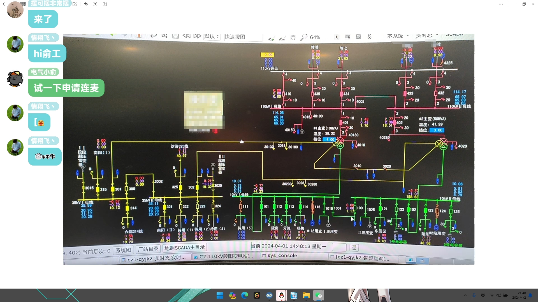Click the #1 main transformer symbol
This screenshot has width=538, height=302.
coord(338,143)
